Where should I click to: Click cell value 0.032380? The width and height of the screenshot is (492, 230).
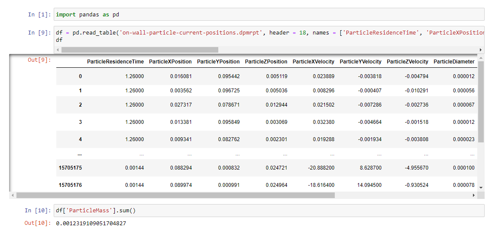324,122
